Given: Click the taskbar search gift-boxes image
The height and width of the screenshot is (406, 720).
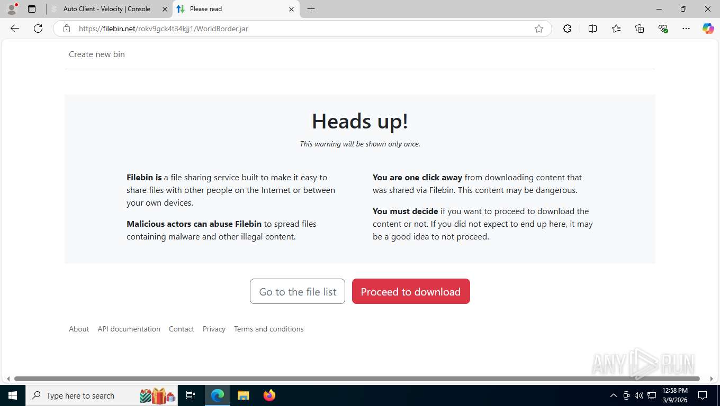Looking at the screenshot, I should [x=157, y=395].
